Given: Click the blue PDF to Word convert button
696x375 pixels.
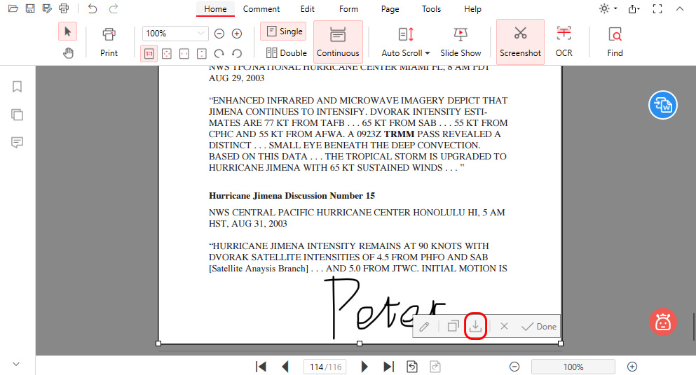Looking at the screenshot, I should 663,105.
